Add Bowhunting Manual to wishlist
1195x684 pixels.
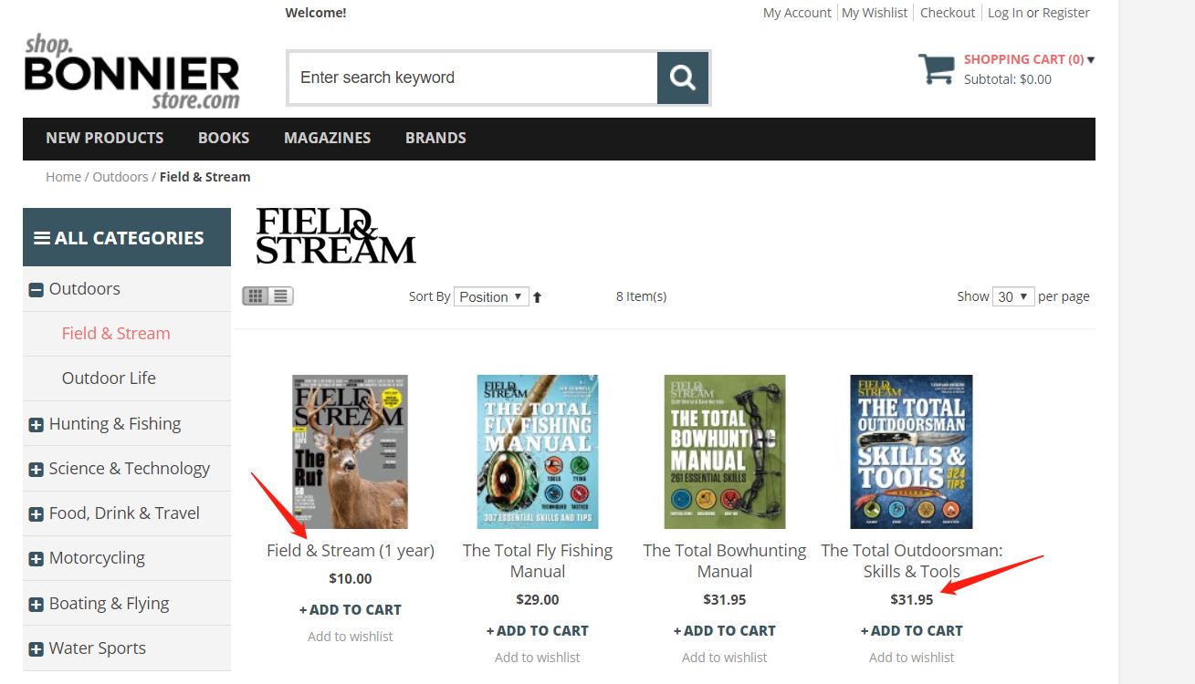coord(725,658)
